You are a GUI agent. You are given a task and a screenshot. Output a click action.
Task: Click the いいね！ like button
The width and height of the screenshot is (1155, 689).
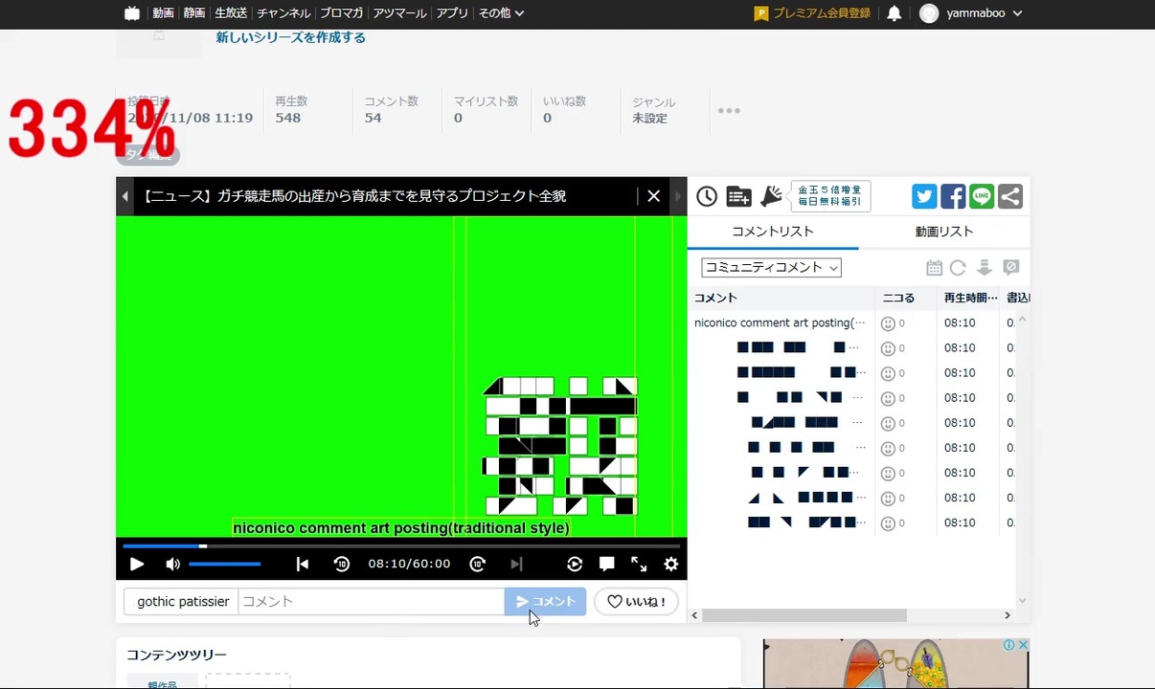click(637, 602)
